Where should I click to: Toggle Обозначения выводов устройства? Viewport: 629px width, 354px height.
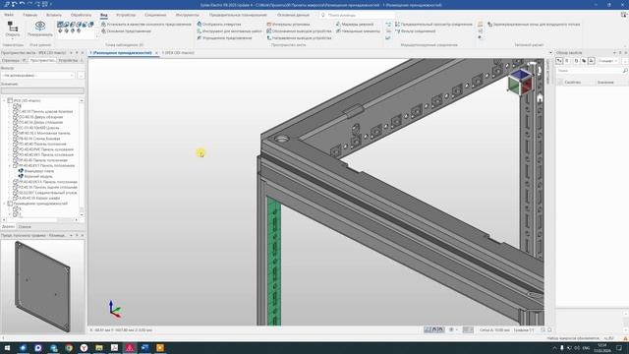pyautogui.click(x=299, y=30)
